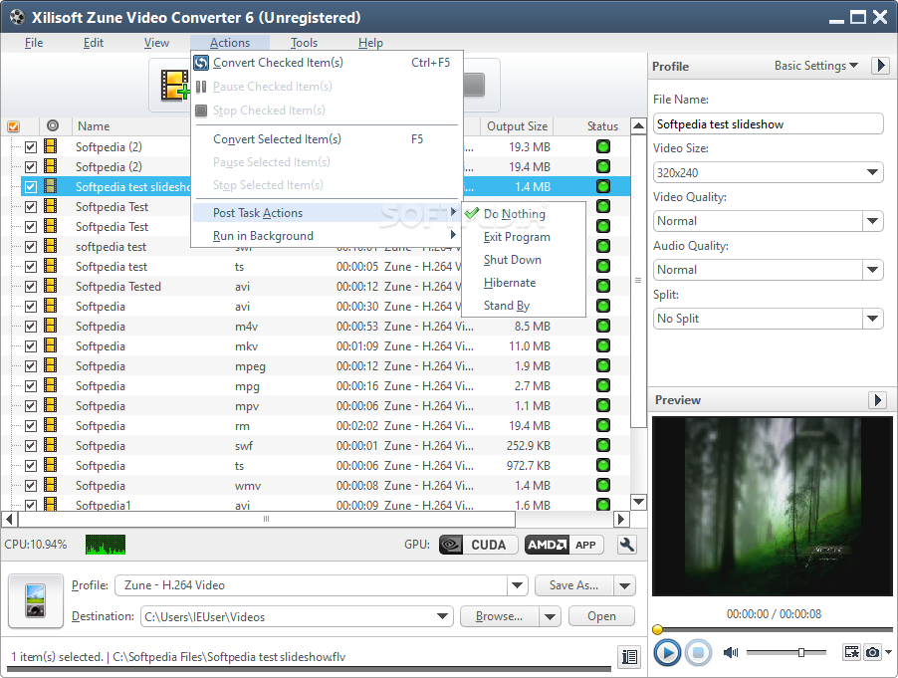Click the circular target column header icon
The height and width of the screenshot is (678, 898).
[53, 125]
